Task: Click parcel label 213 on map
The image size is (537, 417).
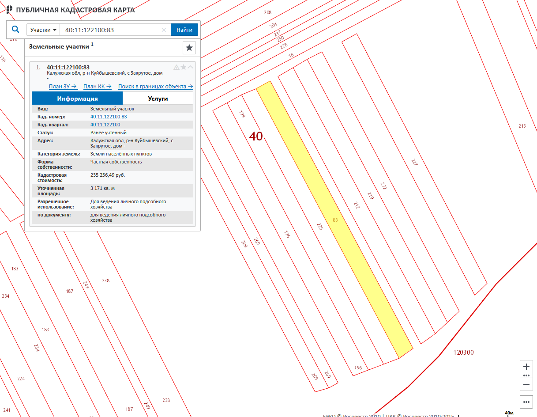Action: pos(522,126)
